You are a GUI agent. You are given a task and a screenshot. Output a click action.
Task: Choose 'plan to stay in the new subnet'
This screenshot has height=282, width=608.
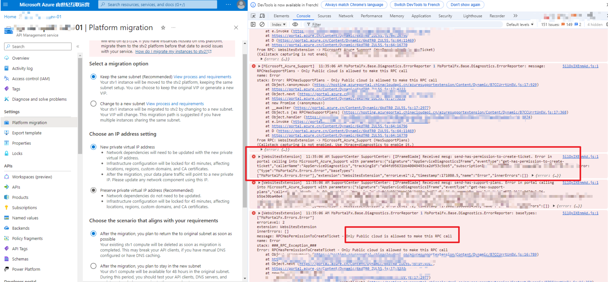(x=93, y=266)
